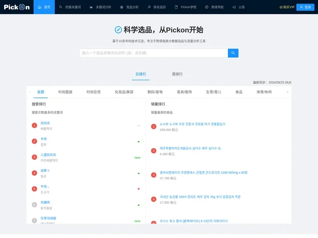Open sales rank 1 product priced 269,000 韩元
This screenshot has width=318, height=238.
point(193,124)
